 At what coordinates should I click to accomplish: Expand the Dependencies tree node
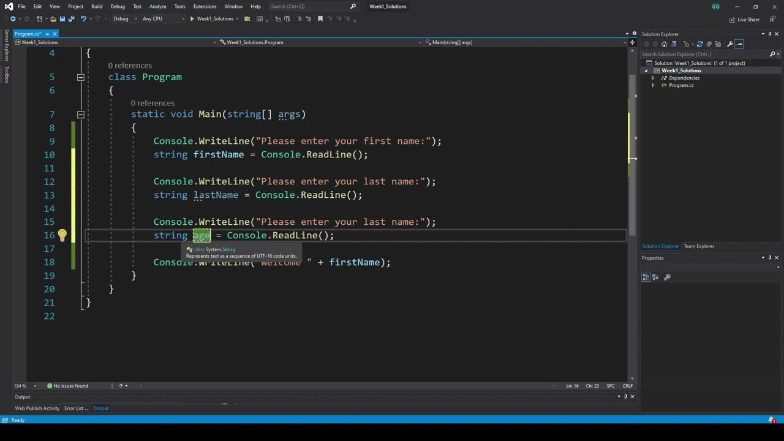click(653, 78)
